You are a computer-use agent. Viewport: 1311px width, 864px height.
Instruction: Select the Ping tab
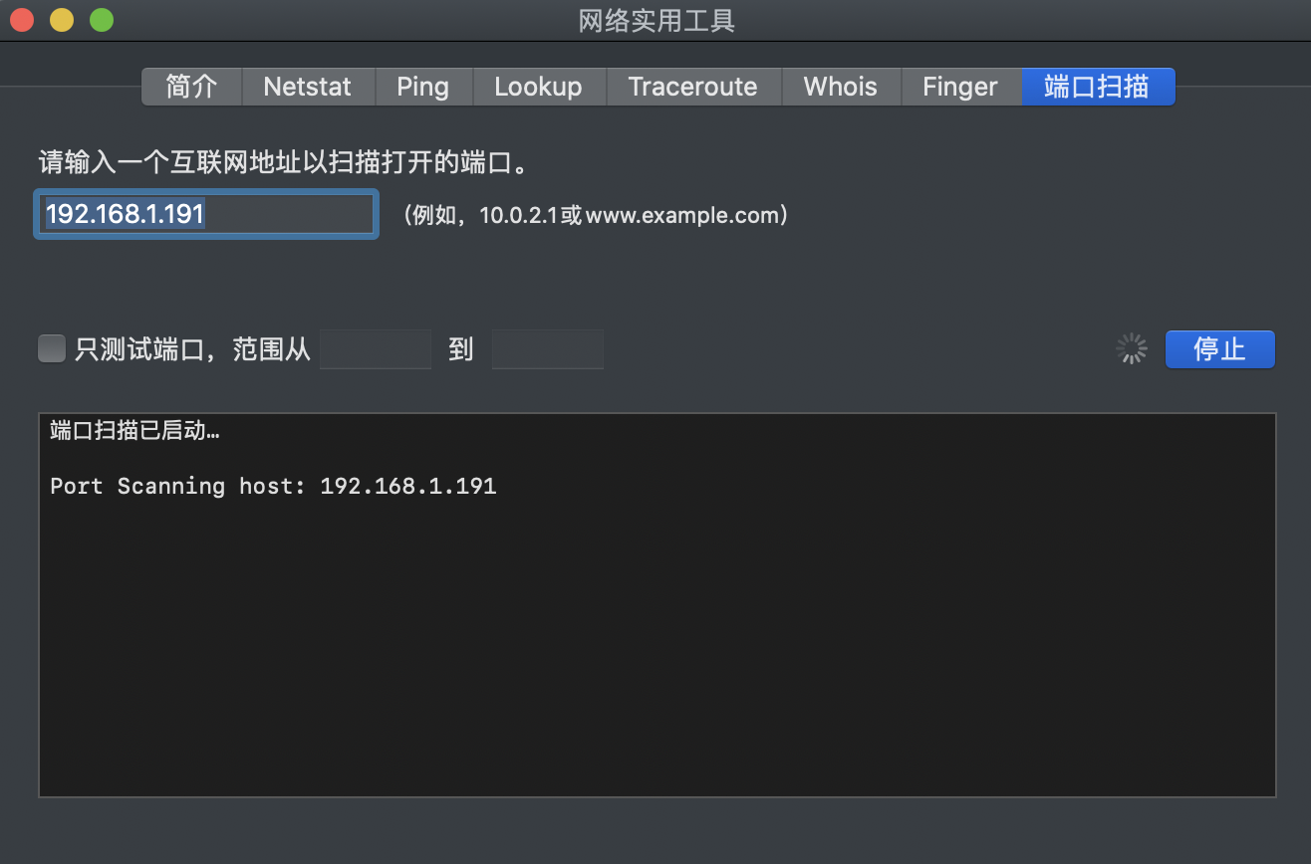pos(422,87)
